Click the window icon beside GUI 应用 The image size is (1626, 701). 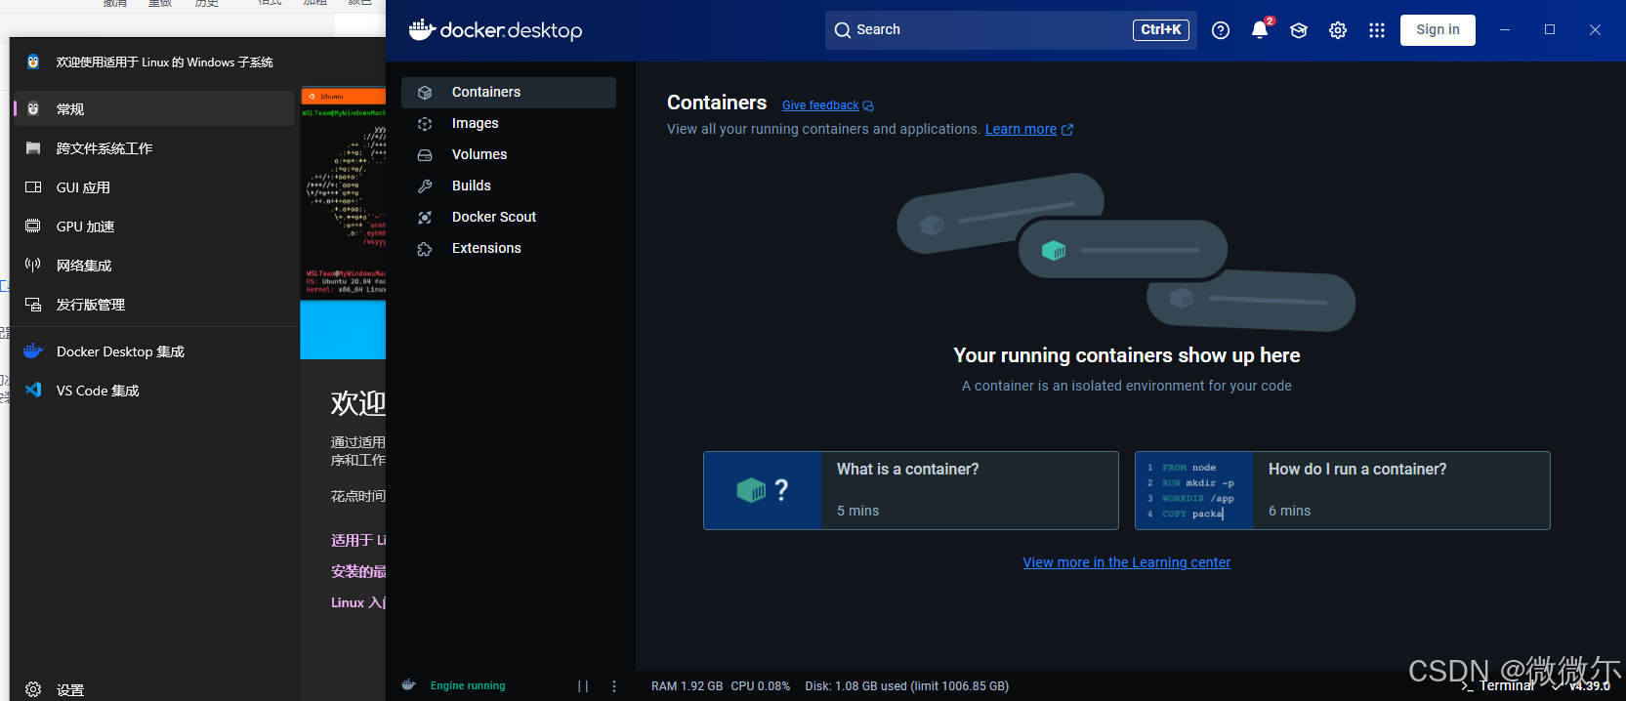[33, 186]
